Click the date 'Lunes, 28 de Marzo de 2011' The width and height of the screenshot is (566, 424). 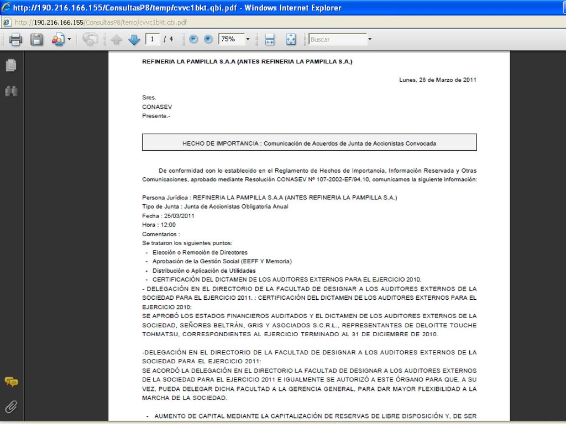(x=438, y=80)
